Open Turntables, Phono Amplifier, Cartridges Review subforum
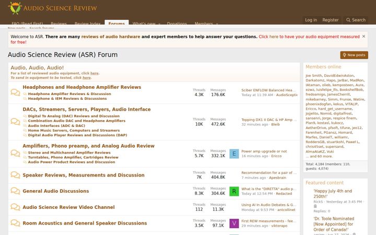 pos(73,157)
